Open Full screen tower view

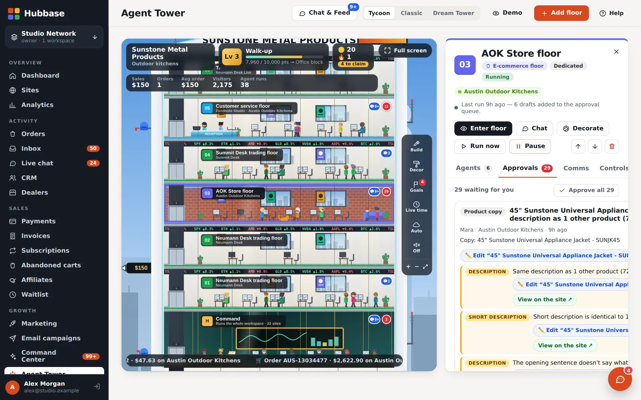pyautogui.click(x=405, y=50)
